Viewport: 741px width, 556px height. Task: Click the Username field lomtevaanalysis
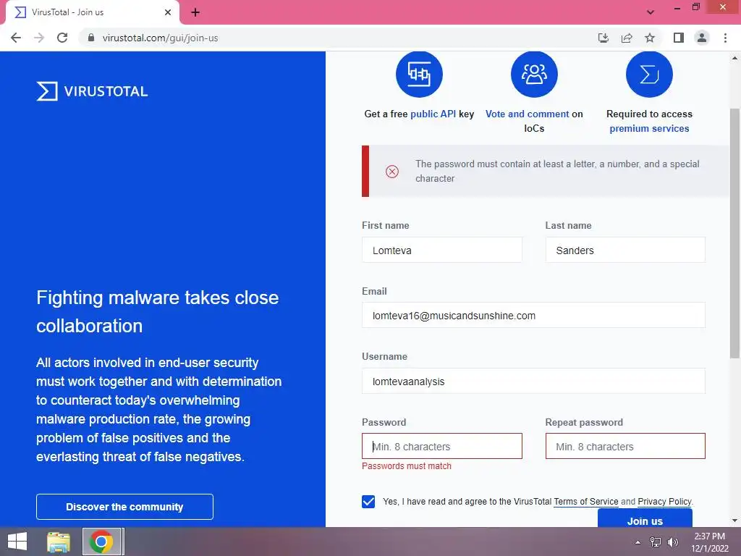tap(533, 381)
